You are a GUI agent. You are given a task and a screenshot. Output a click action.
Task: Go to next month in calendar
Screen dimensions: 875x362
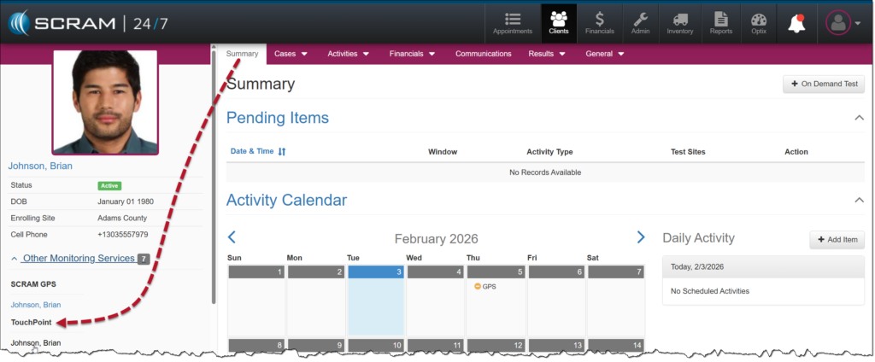coord(641,237)
